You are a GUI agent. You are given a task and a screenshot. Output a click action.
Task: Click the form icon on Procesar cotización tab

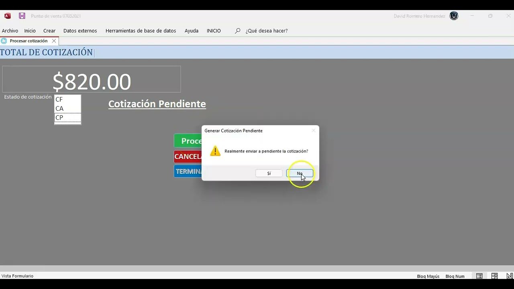pyautogui.click(x=4, y=41)
